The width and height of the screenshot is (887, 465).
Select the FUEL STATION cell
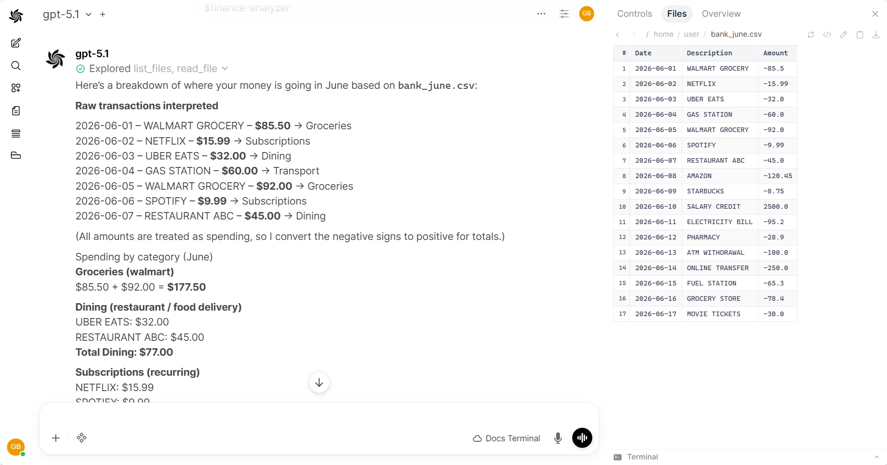coord(720,283)
